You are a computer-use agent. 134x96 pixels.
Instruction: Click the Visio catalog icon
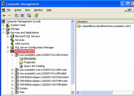click(17, 92)
